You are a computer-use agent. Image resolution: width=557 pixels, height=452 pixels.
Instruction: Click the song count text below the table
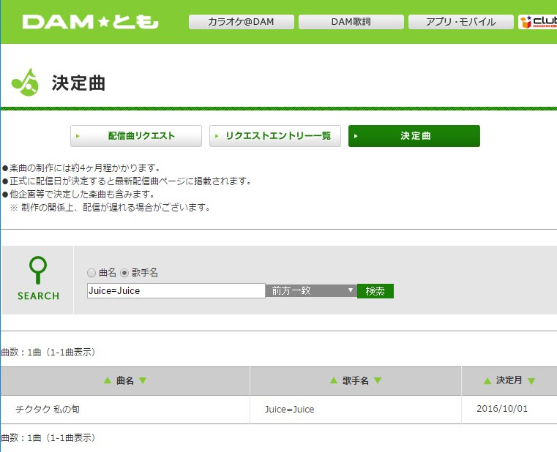pyautogui.click(x=48, y=438)
